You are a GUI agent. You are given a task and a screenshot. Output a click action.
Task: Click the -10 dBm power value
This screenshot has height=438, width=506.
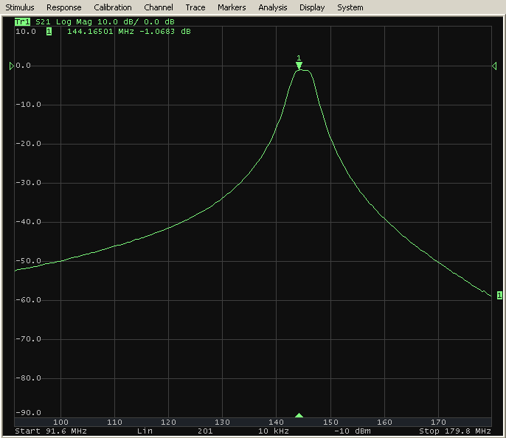coord(353,431)
